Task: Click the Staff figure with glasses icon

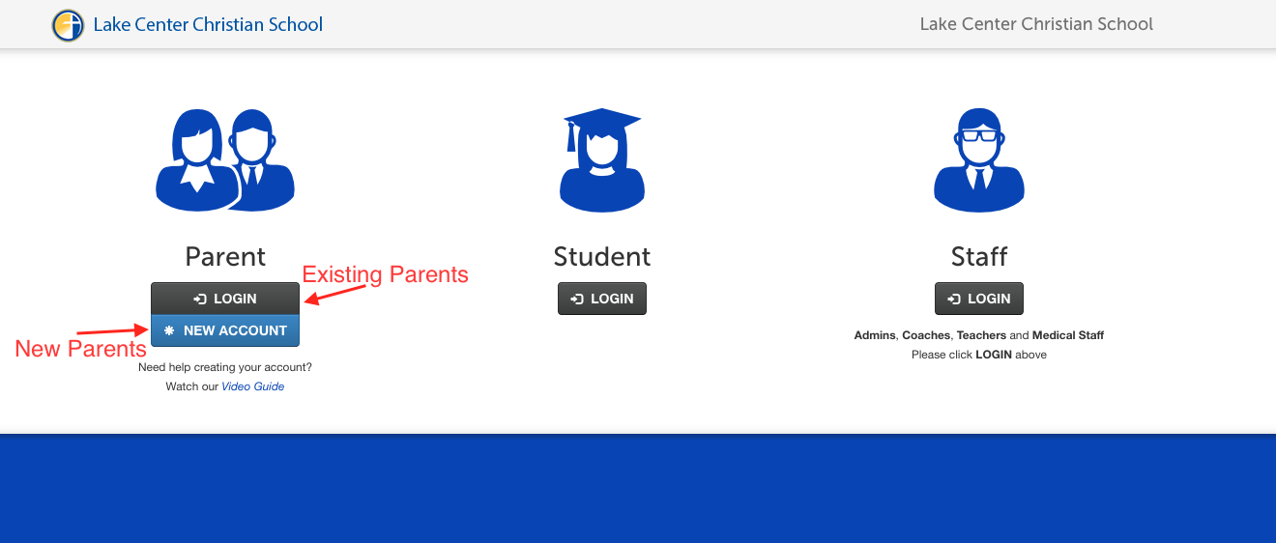Action: [x=978, y=160]
